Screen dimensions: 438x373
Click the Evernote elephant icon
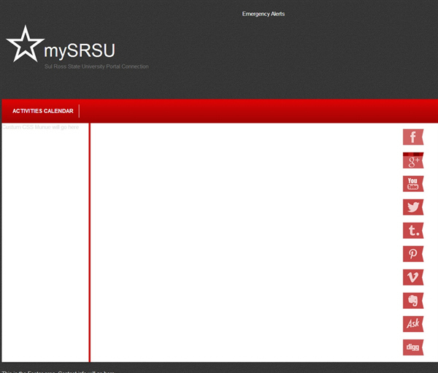(x=412, y=301)
